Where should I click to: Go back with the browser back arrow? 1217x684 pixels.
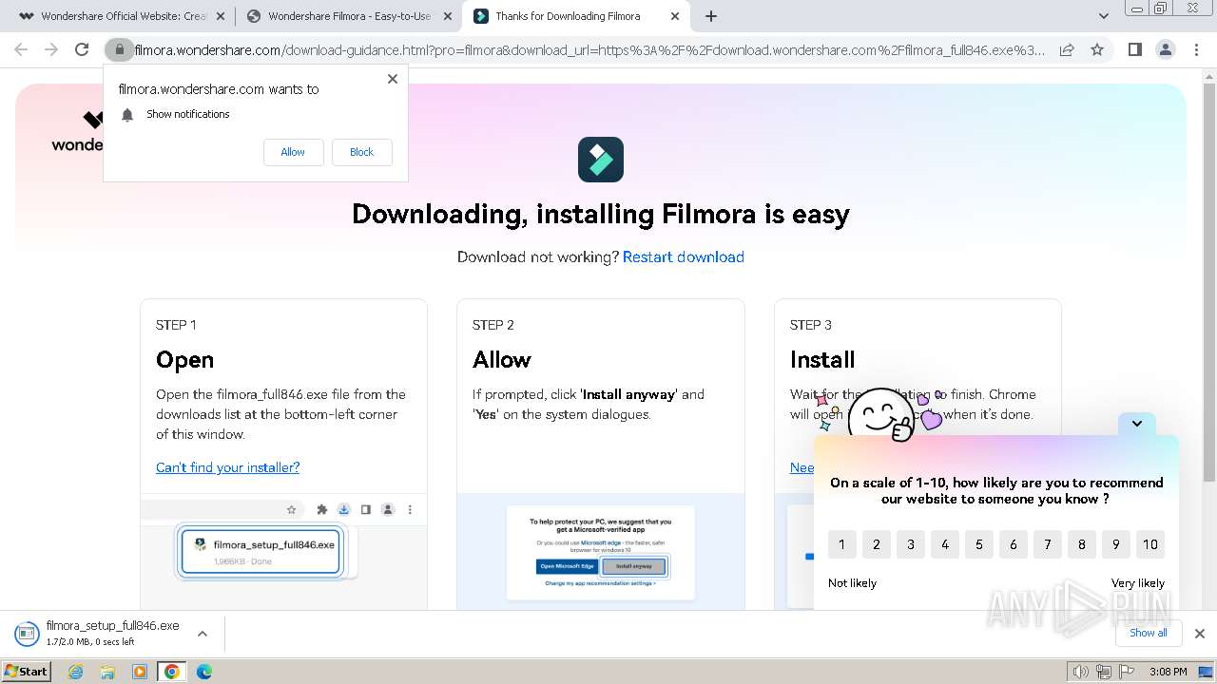[x=21, y=49]
